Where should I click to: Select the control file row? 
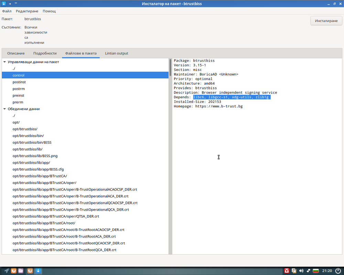pos(85,75)
